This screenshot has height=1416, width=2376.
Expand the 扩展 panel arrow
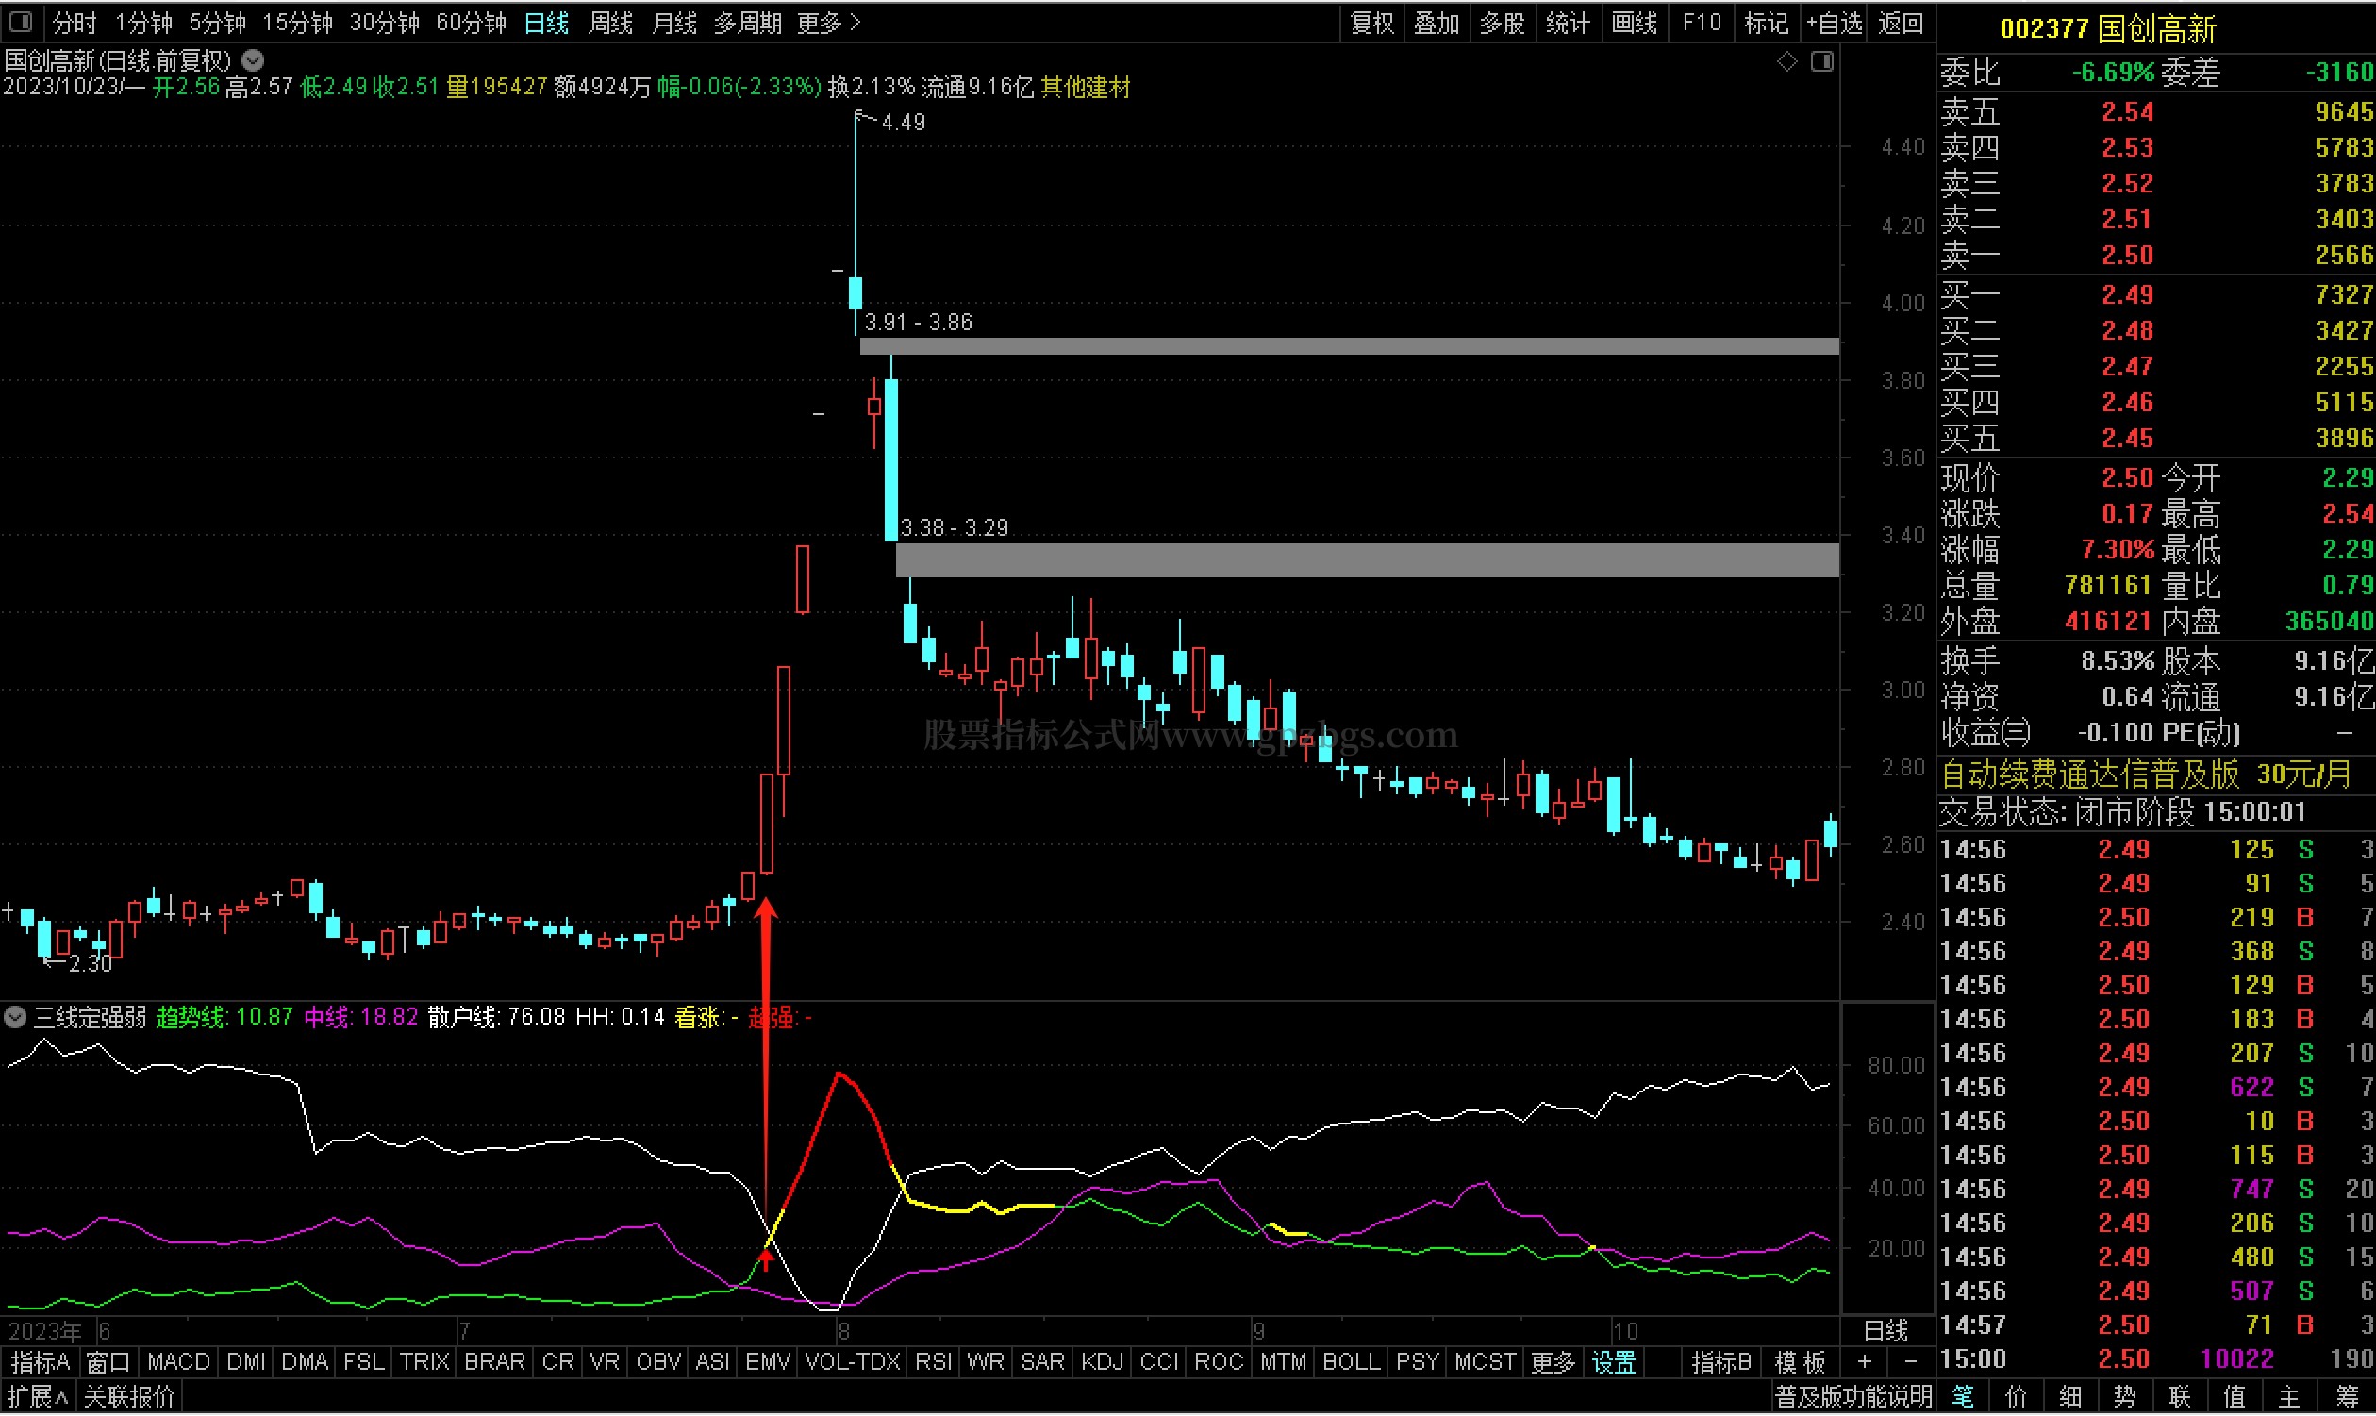pos(38,1399)
